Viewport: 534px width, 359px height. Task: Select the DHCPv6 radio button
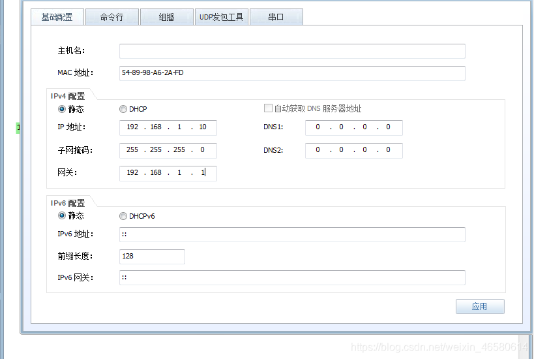pyautogui.click(x=123, y=216)
